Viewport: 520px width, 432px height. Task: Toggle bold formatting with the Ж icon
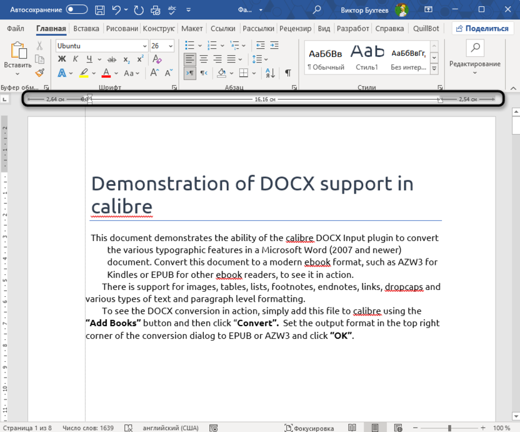(62, 58)
